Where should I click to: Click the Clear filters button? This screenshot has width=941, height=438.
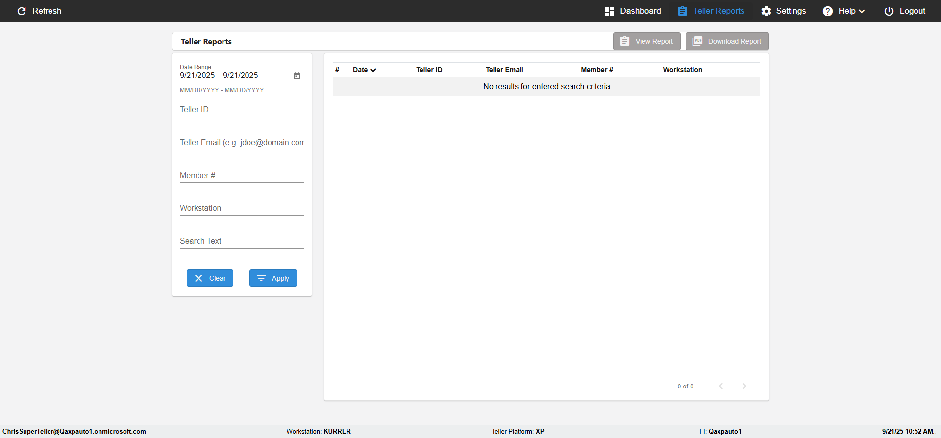click(210, 278)
